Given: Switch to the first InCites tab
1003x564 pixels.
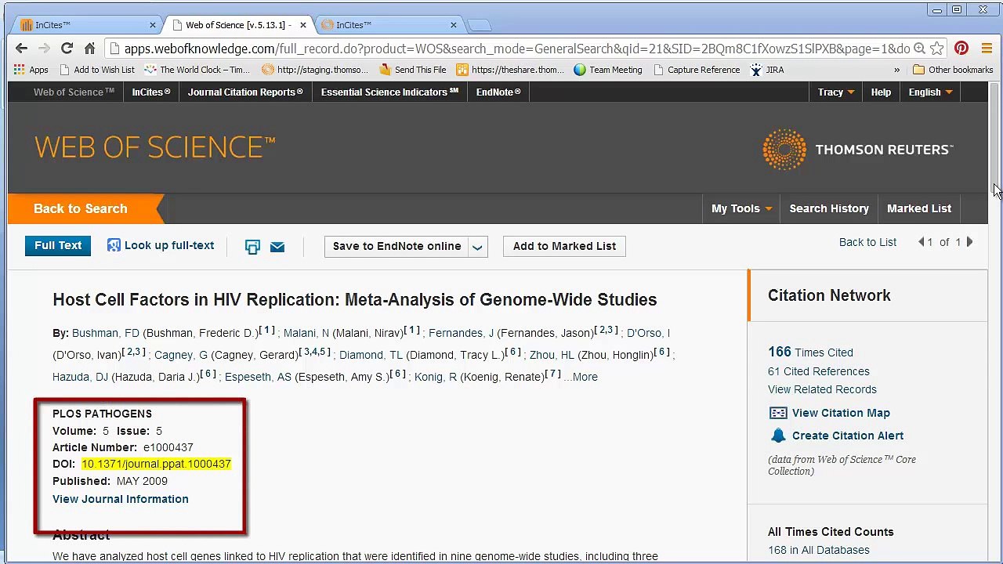Looking at the screenshot, I should click(86, 25).
